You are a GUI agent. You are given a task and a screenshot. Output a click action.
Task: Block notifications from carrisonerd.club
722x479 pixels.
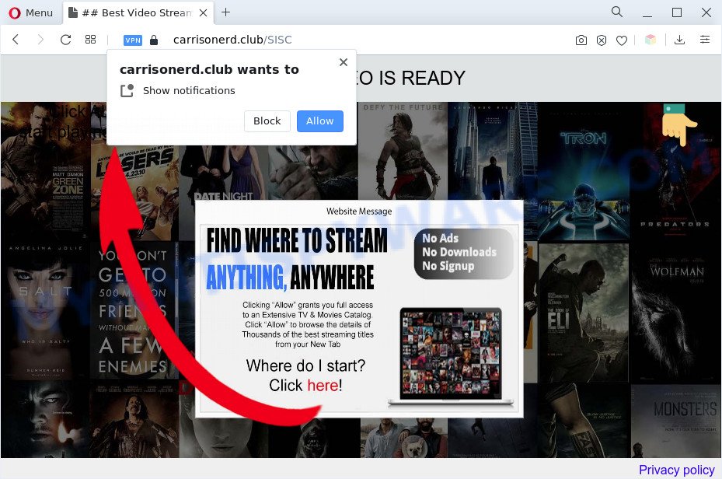267,121
